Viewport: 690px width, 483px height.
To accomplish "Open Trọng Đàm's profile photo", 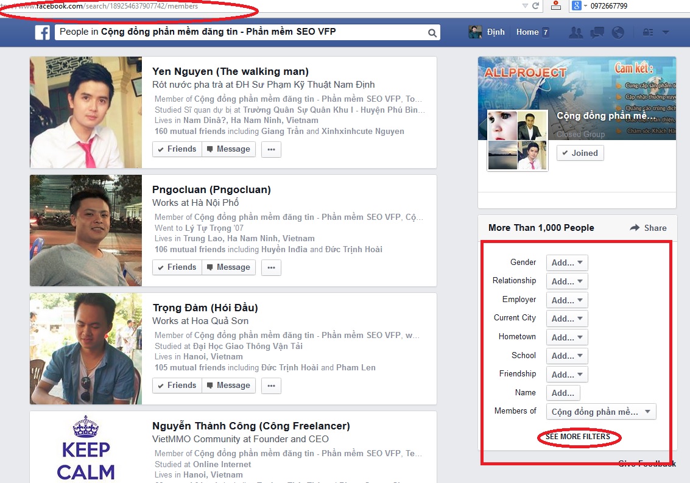I will click(x=86, y=349).
